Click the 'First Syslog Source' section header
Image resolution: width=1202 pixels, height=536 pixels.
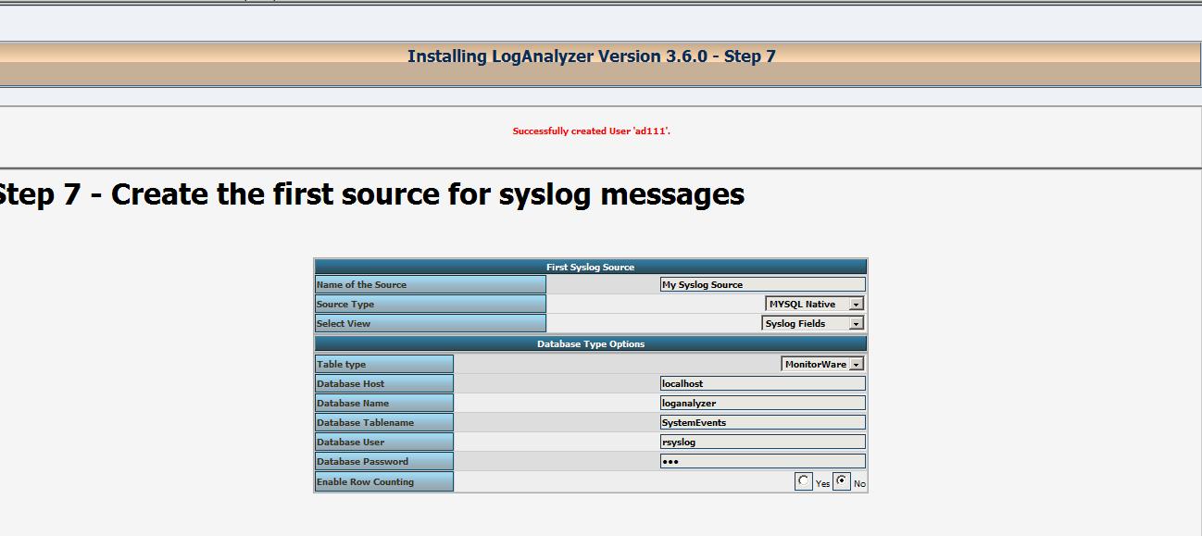point(591,267)
